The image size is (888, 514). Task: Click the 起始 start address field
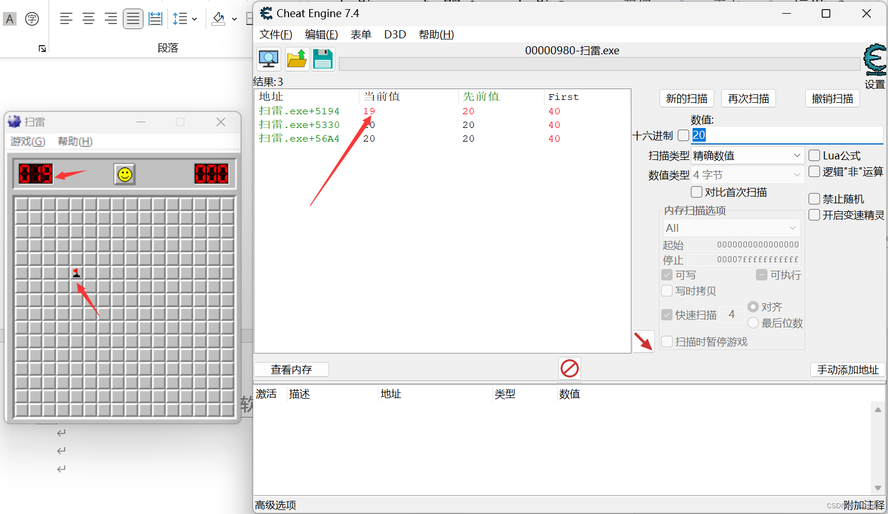coord(744,244)
